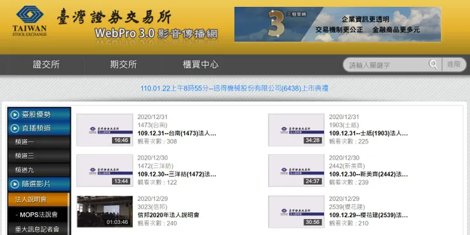Viewport: 470px width, 235px height.
Task: Click view count 觀看次數 : 240
Action: click(x=158, y=224)
